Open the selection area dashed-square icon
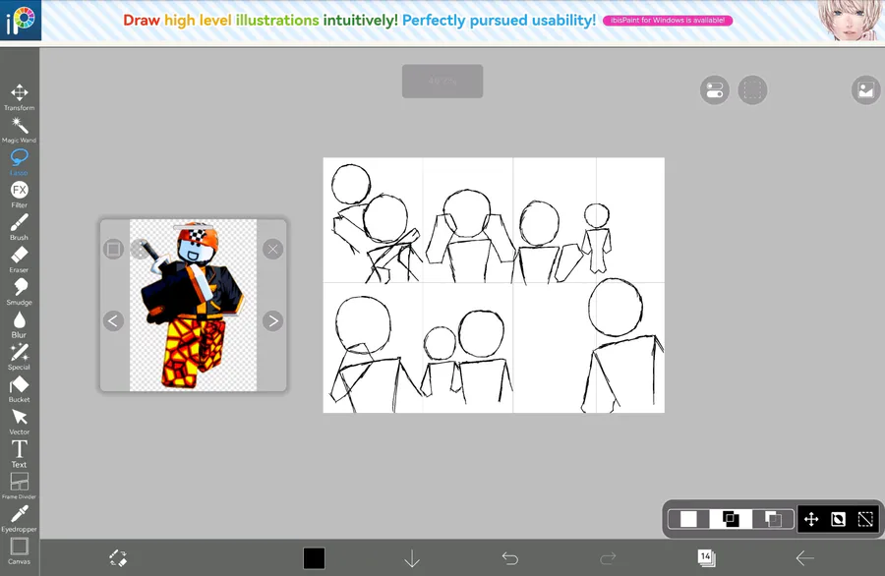The width and height of the screenshot is (885, 576). point(752,90)
